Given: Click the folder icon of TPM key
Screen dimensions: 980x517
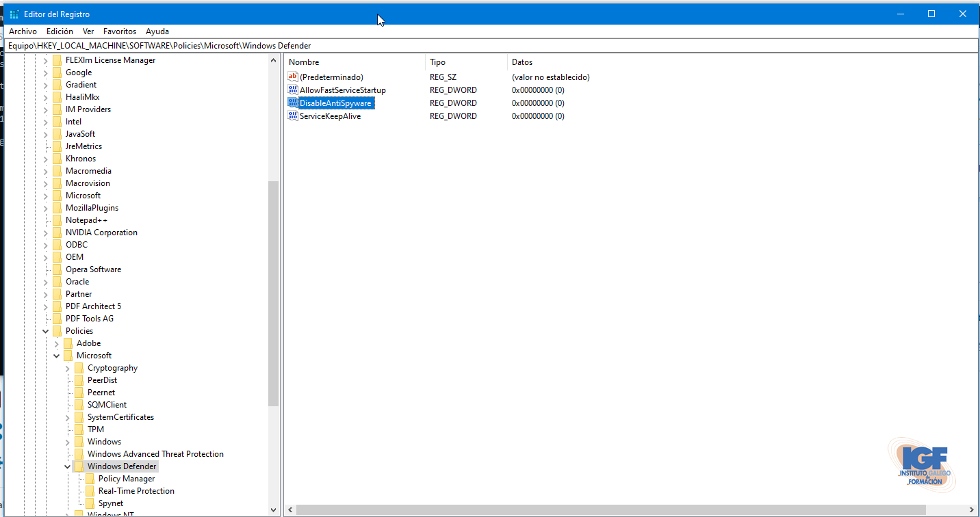Looking at the screenshot, I should click(x=79, y=429).
